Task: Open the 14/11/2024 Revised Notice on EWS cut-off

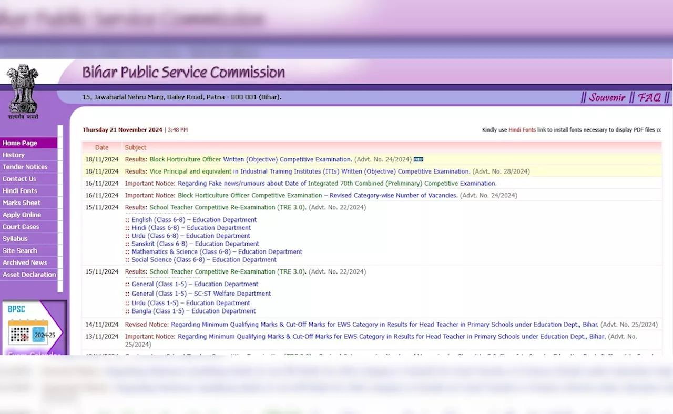Action: (x=385, y=325)
